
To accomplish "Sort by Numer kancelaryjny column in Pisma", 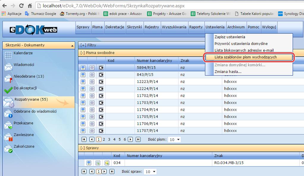I will [154, 61].
